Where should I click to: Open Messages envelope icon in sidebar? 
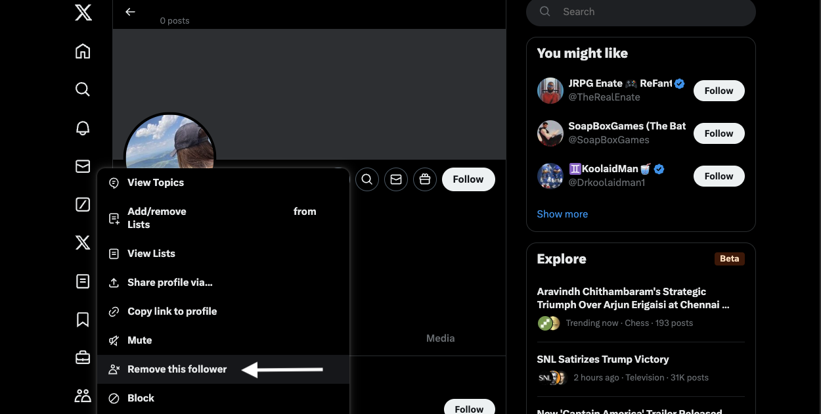(83, 167)
